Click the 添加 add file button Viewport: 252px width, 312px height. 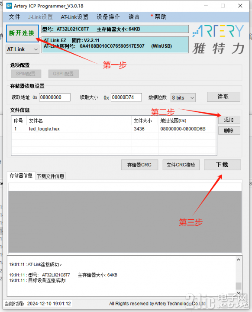[229, 120]
